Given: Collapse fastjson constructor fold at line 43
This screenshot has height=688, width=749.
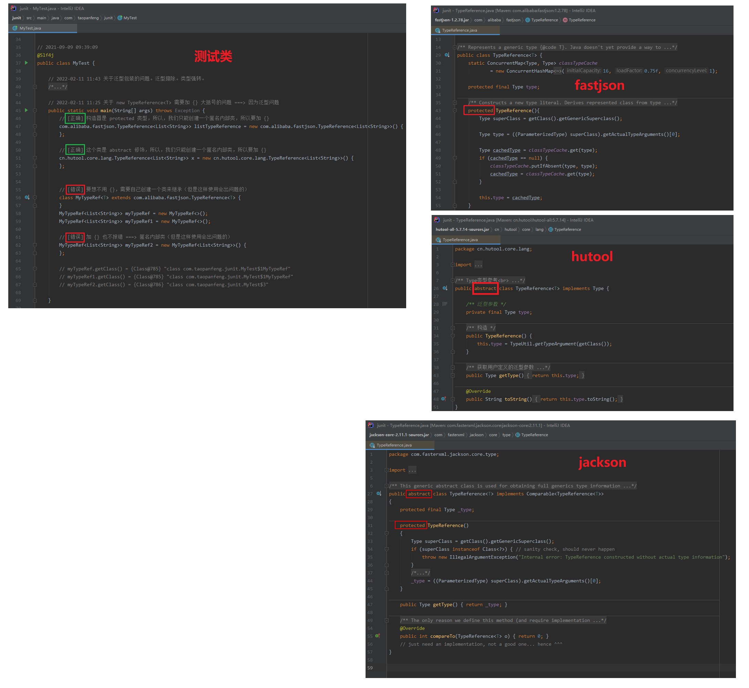Looking at the screenshot, I should click(x=455, y=110).
